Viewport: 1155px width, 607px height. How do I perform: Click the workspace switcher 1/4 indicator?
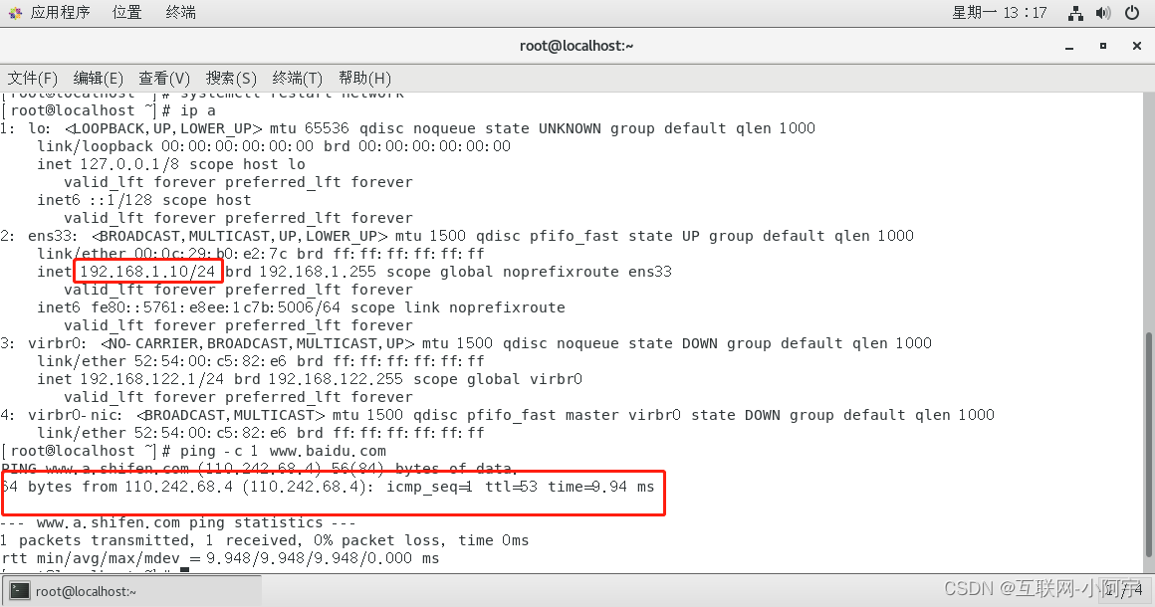pos(1124,589)
